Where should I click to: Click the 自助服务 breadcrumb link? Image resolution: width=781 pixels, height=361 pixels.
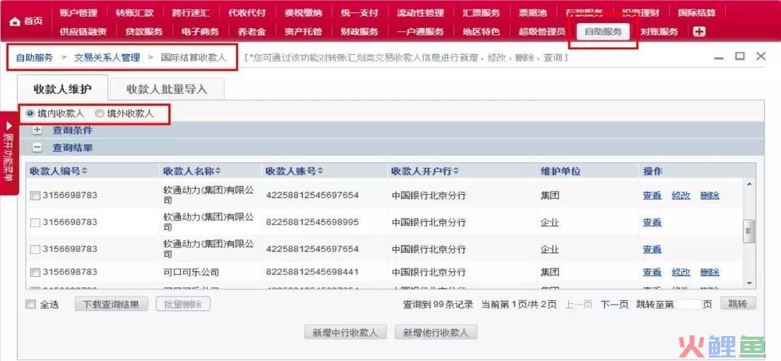pos(34,58)
